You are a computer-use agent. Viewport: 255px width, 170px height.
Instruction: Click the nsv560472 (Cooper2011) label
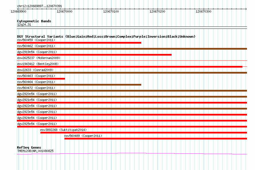point(36,88)
